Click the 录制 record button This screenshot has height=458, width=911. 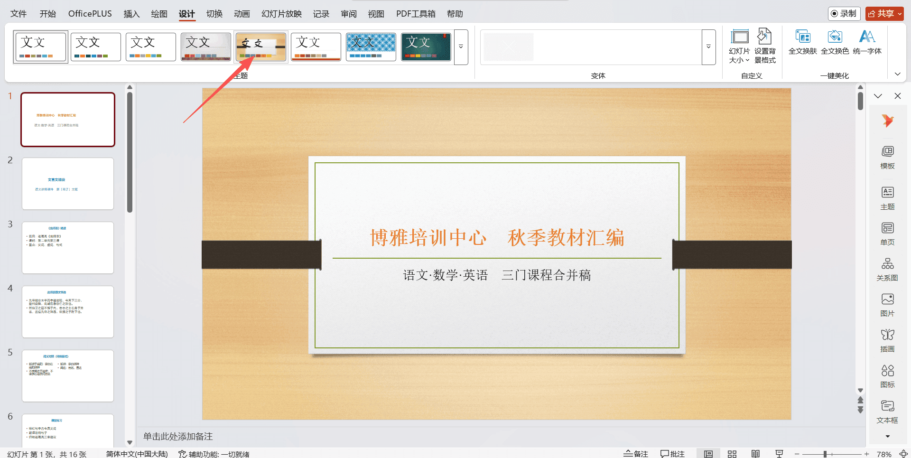[844, 14]
